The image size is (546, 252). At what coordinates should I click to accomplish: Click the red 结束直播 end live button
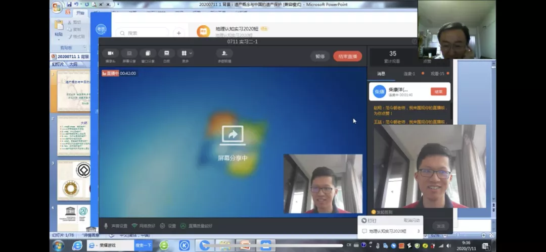(347, 57)
